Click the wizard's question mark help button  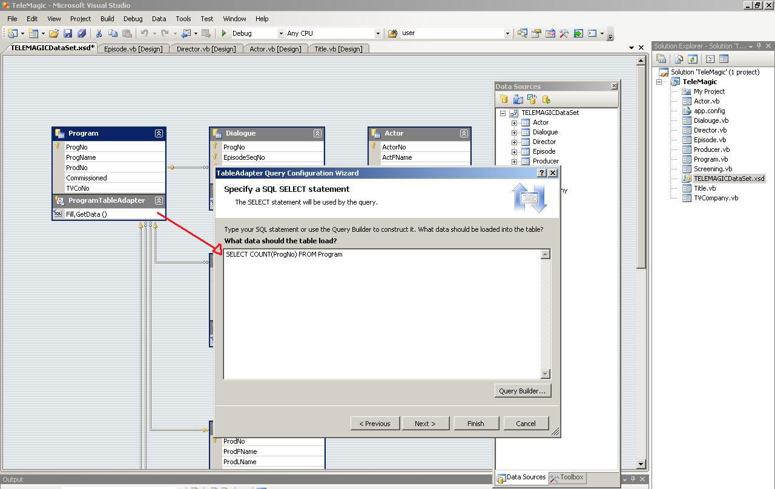click(x=541, y=173)
